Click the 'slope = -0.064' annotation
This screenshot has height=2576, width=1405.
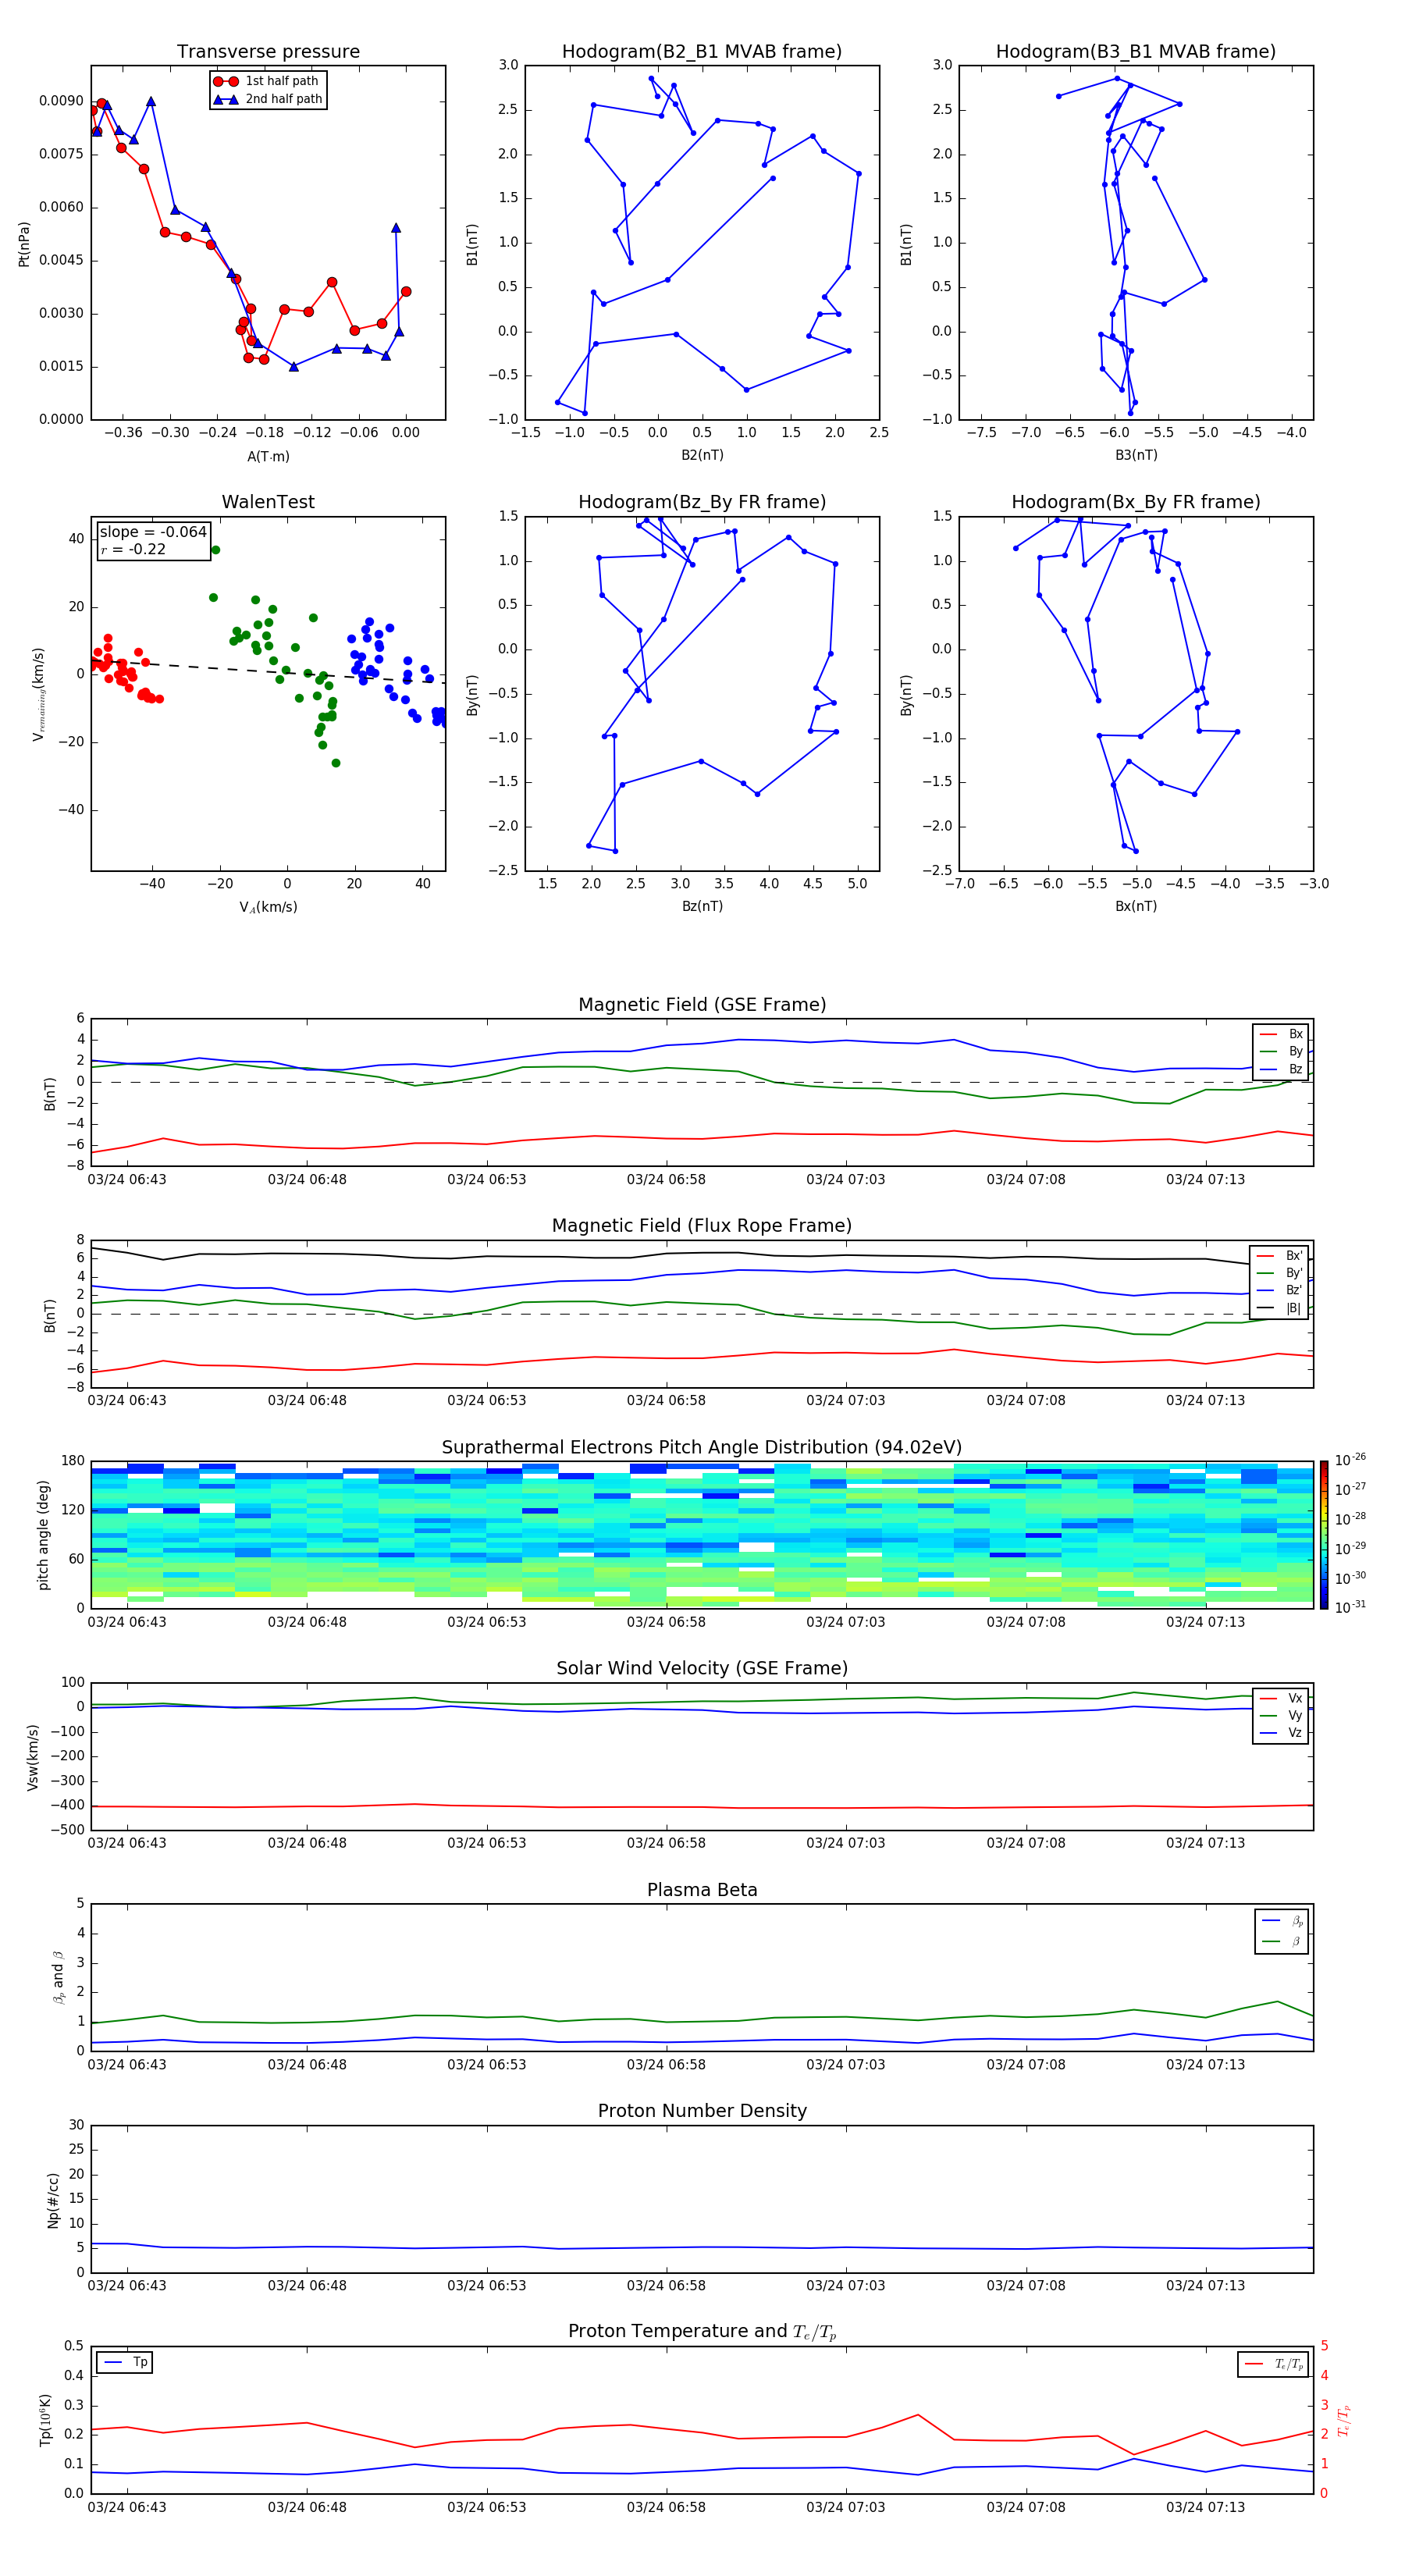click(153, 532)
